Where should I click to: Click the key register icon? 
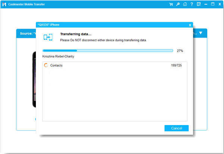(178, 4)
